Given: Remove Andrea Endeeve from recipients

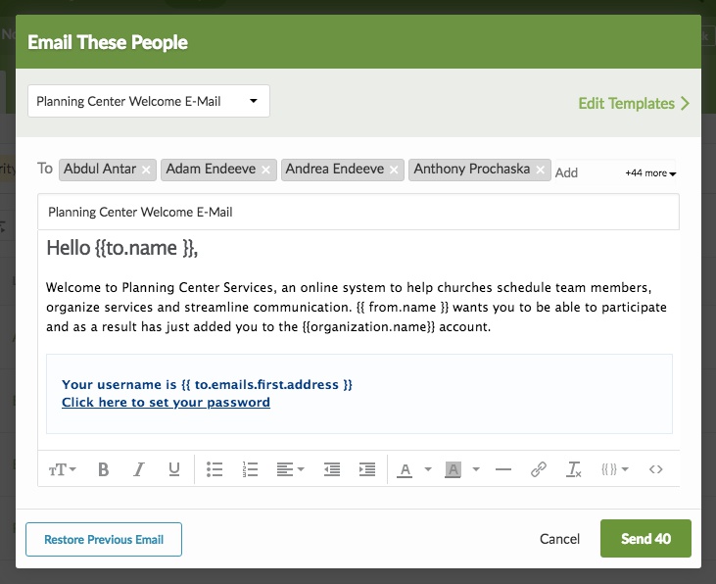Looking at the screenshot, I should coord(394,170).
